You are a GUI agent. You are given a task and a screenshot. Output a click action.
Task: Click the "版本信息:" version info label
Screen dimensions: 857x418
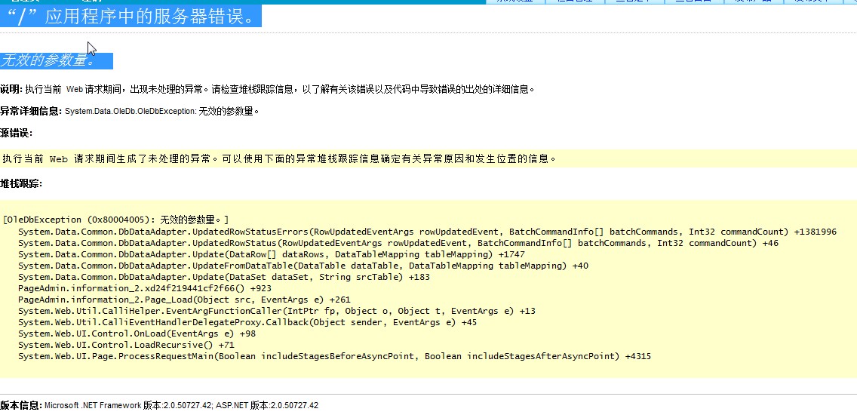(x=21, y=405)
